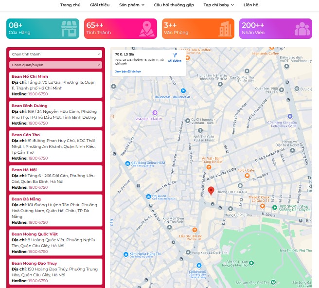
Task: Click the 70 Đ. Lữ Gia title
Action: (x=124, y=54)
